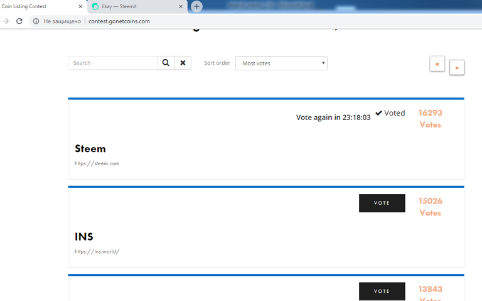Viewport: 482px width, 301px height.
Task: Open the https://ins.world/ link
Action: click(97, 251)
